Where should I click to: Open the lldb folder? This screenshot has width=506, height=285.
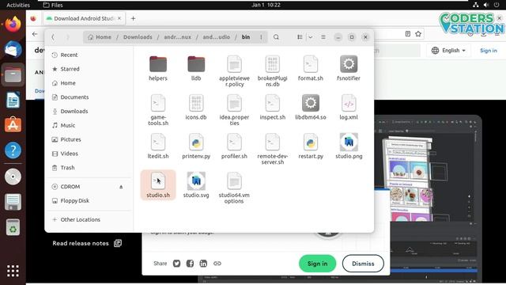pos(196,68)
